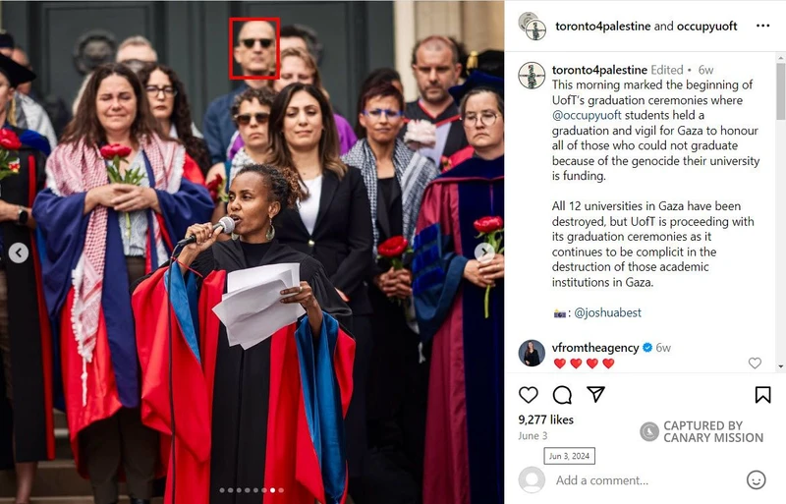
Task: Click the June 3 post date link
Action: point(533,436)
